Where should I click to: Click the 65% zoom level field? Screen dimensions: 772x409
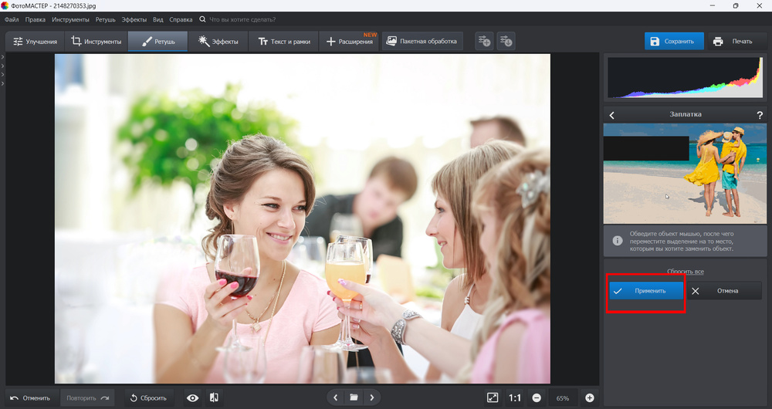563,398
